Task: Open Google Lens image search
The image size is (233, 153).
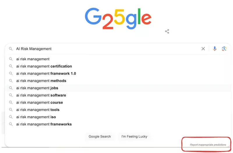Action: [224, 49]
